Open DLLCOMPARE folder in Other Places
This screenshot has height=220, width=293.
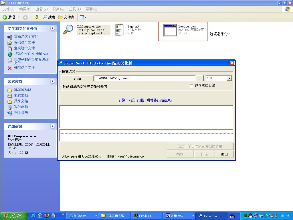[23, 90]
